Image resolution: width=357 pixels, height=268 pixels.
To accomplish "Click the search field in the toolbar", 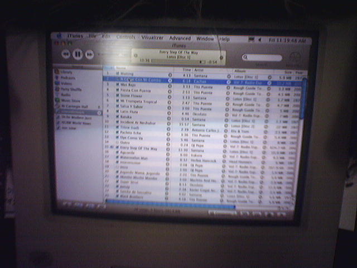I will point(262,58).
